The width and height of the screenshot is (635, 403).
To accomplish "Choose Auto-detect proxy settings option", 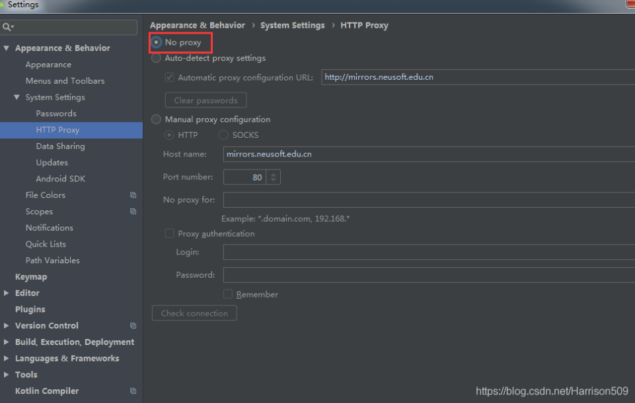I will (157, 58).
